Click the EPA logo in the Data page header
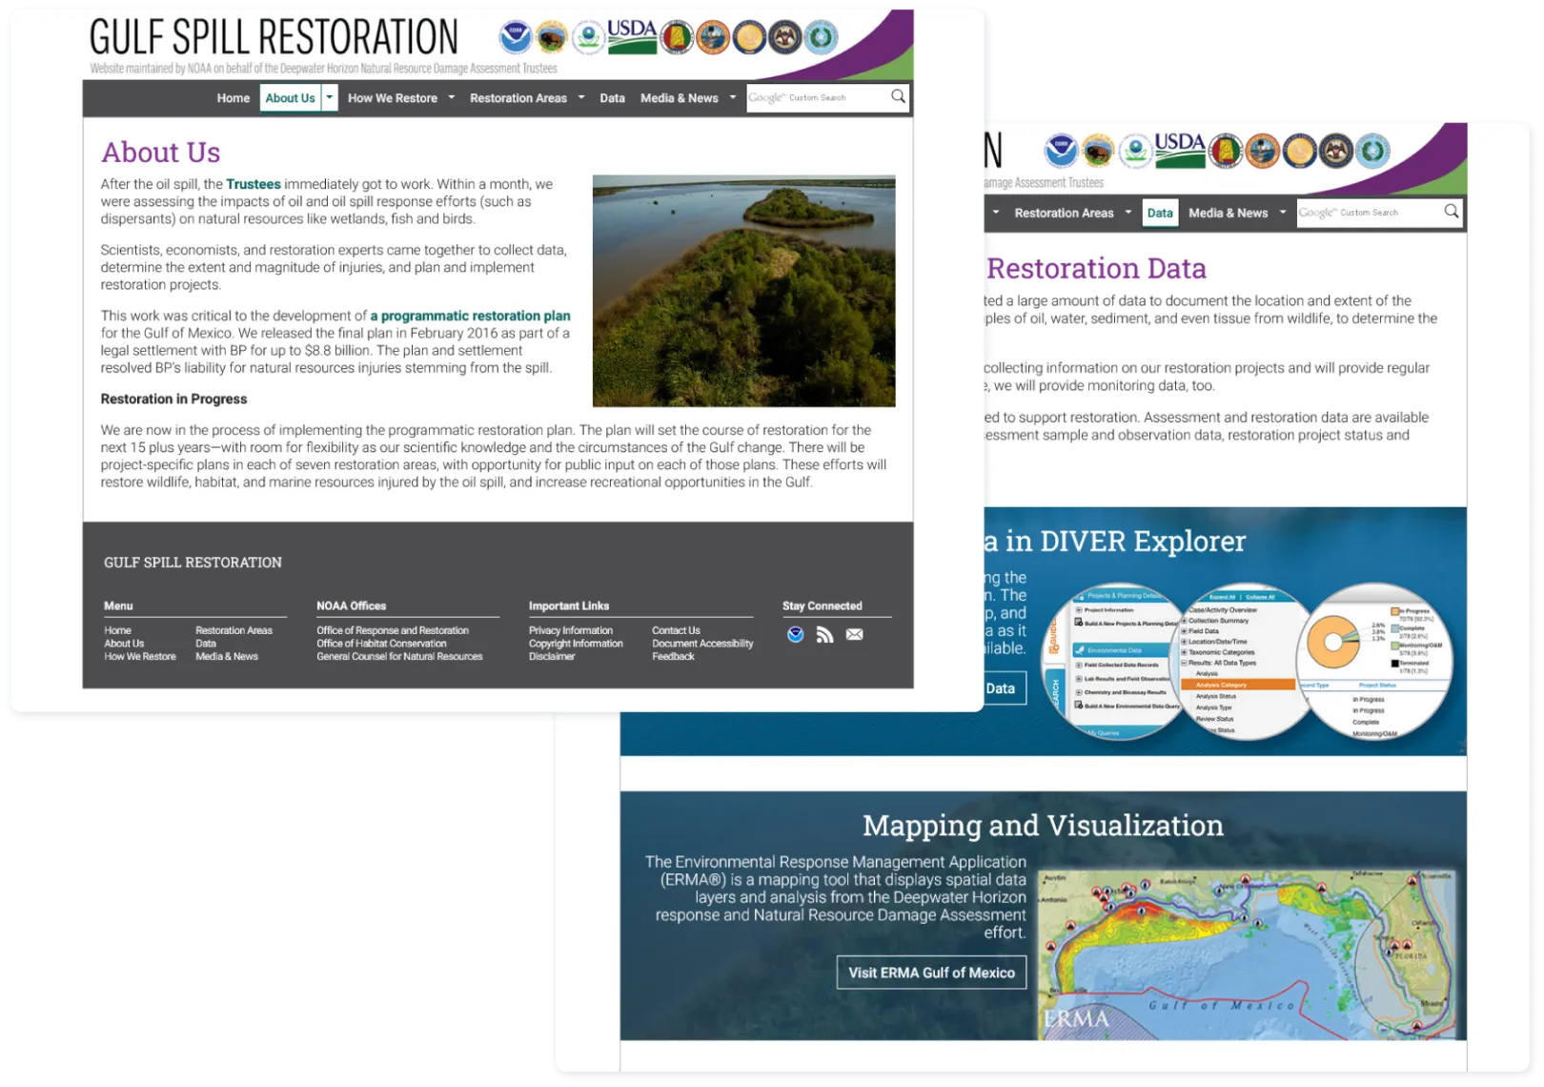This screenshot has width=1544, height=1087. [1135, 151]
